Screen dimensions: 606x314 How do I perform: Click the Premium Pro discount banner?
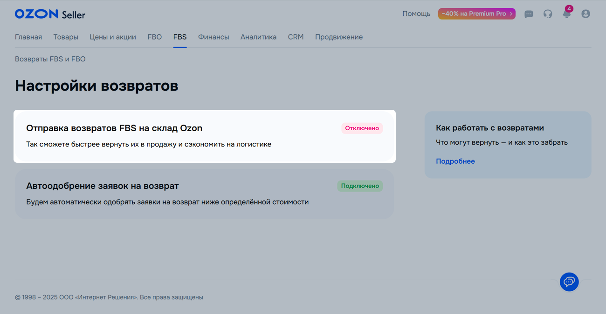[476, 14]
